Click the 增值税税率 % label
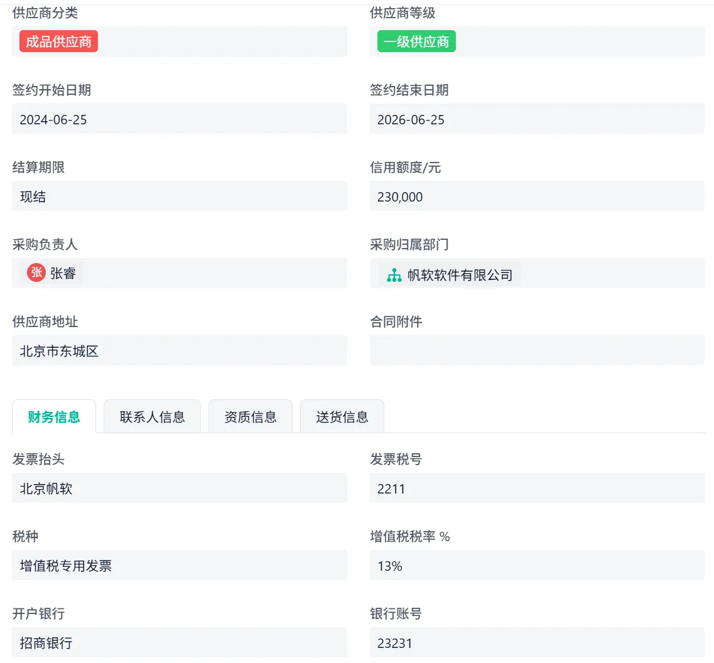Viewport: 714px width, 663px height. (x=410, y=536)
